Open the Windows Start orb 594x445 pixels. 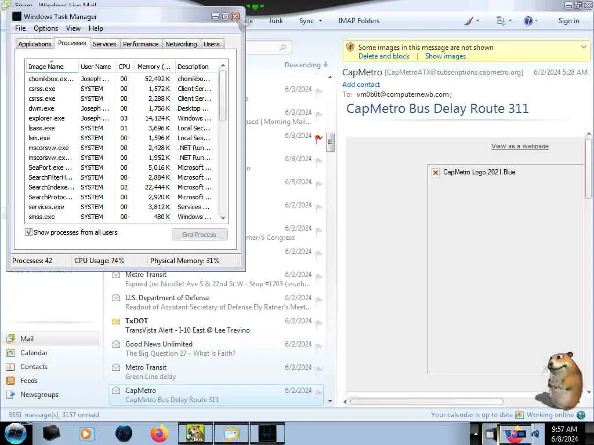click(15, 433)
